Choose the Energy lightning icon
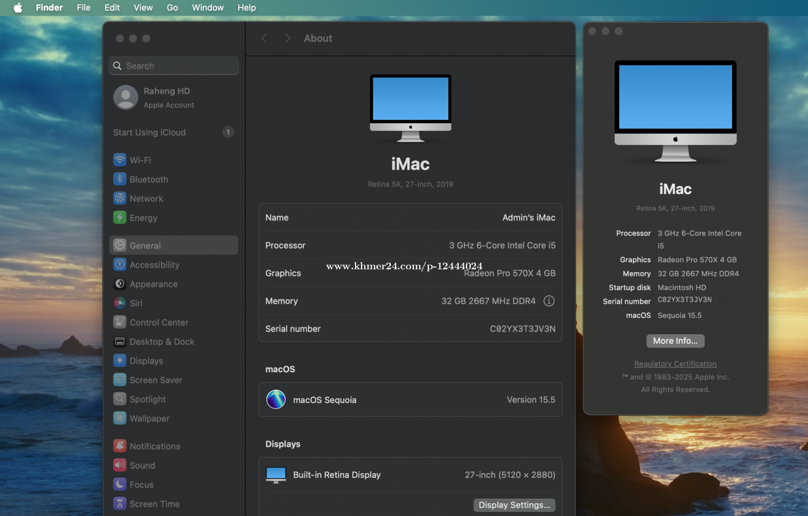Screen dimensions: 808x516 coord(120,218)
